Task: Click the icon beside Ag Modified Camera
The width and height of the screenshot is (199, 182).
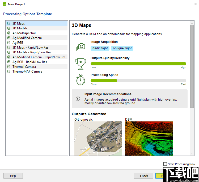Action: tap(9, 38)
